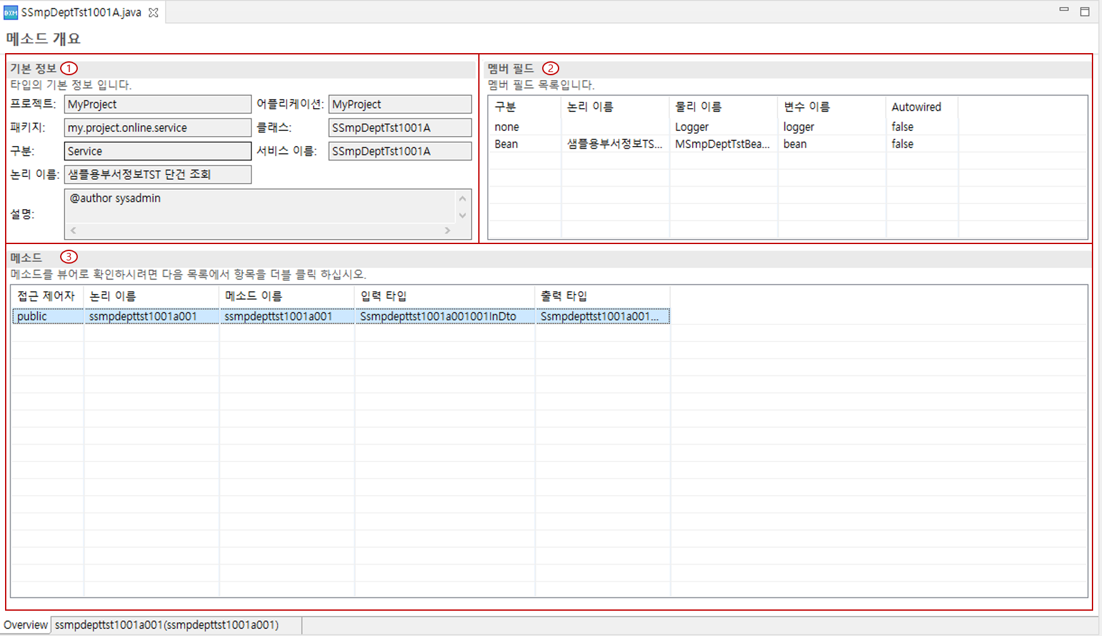Screen dimensions: 1102x636
Task: Switch to the Overview tab
Action: 25,625
